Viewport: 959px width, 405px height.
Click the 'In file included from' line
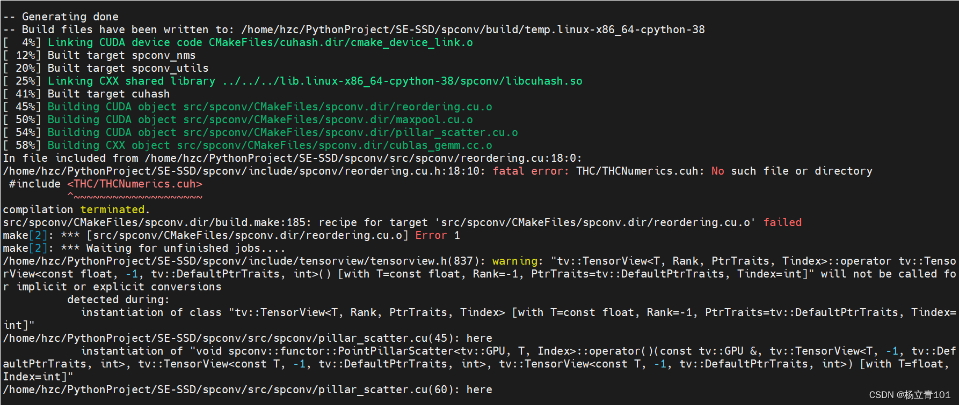coord(293,158)
